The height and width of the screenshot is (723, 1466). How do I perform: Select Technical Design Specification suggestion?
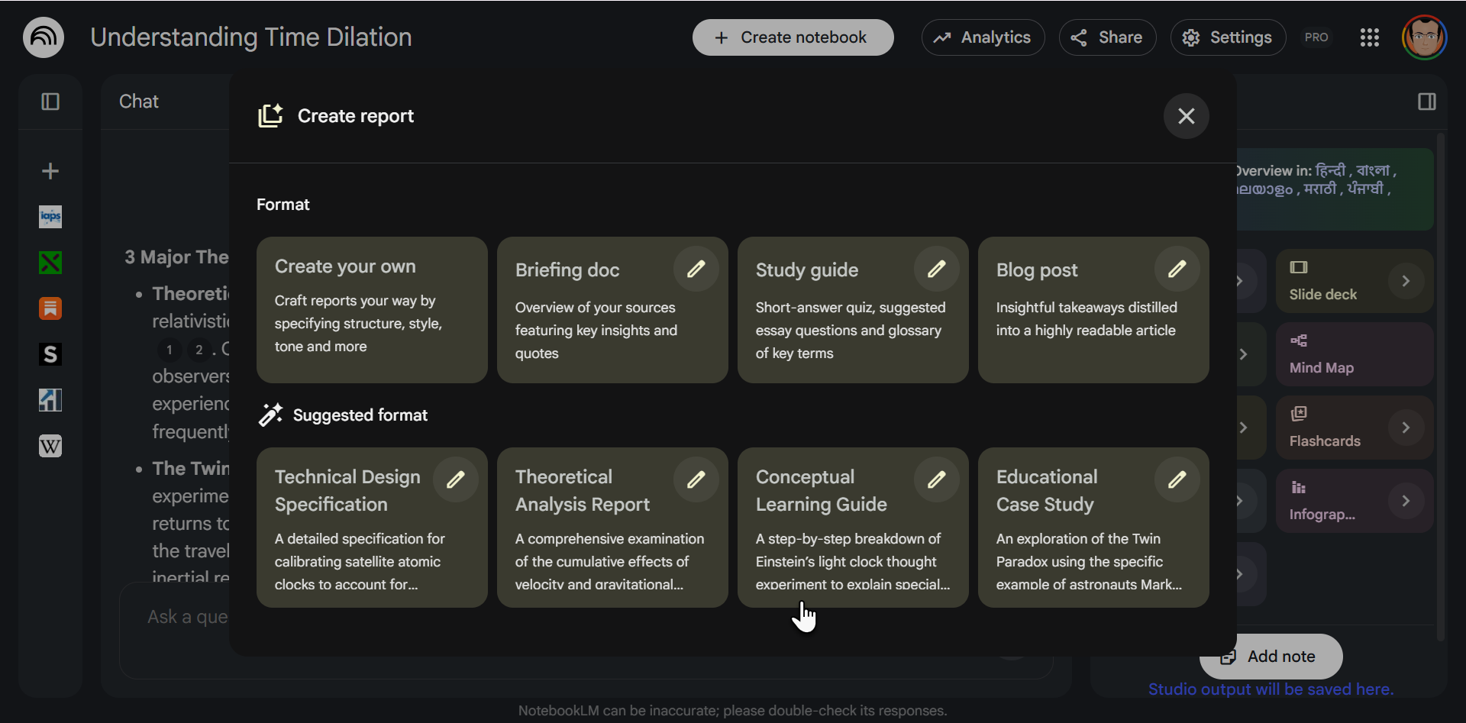point(372,528)
